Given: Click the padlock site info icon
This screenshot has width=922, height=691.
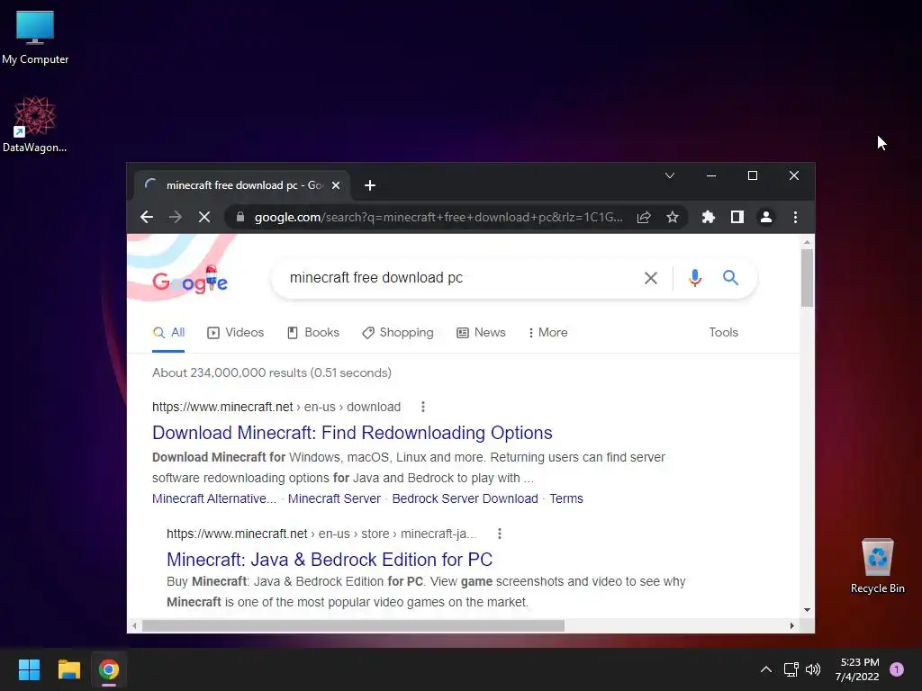Looking at the screenshot, I should [240, 217].
